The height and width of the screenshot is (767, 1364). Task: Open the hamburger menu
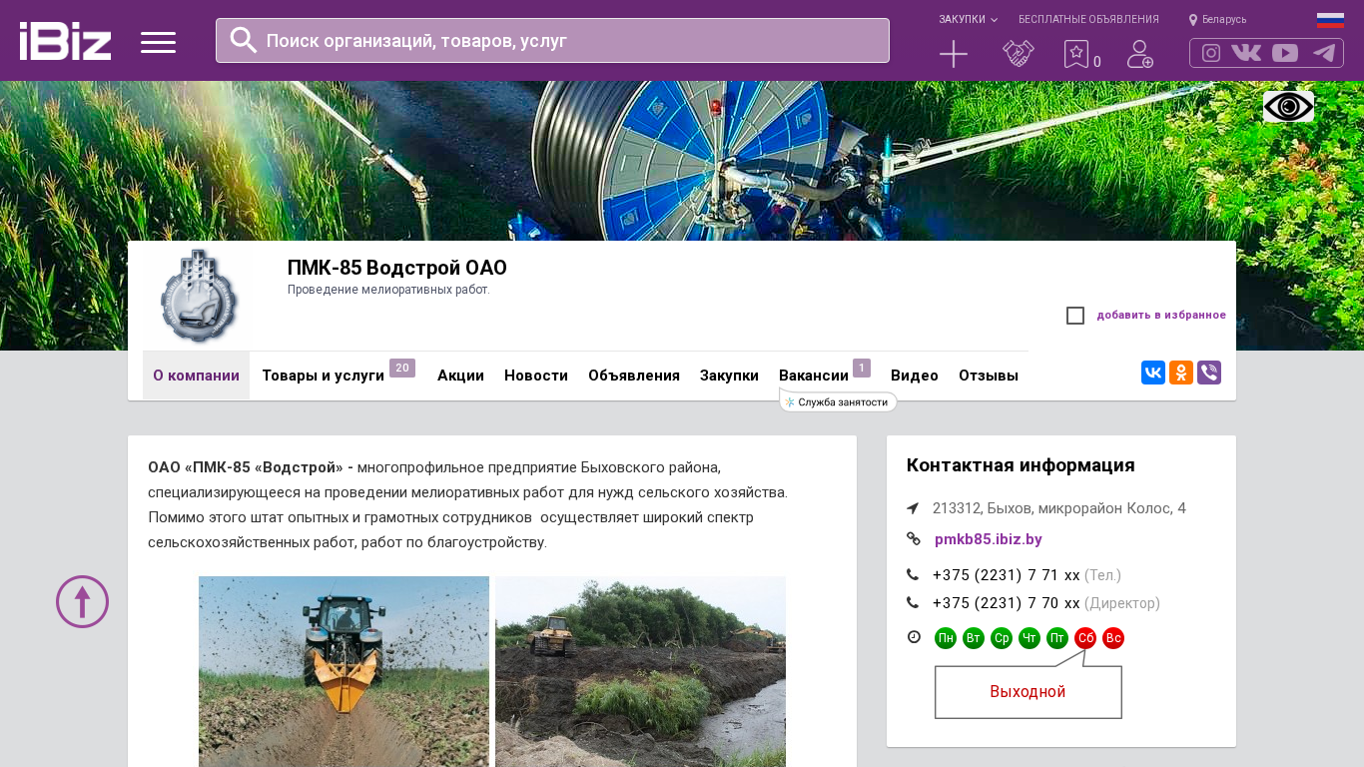(158, 42)
